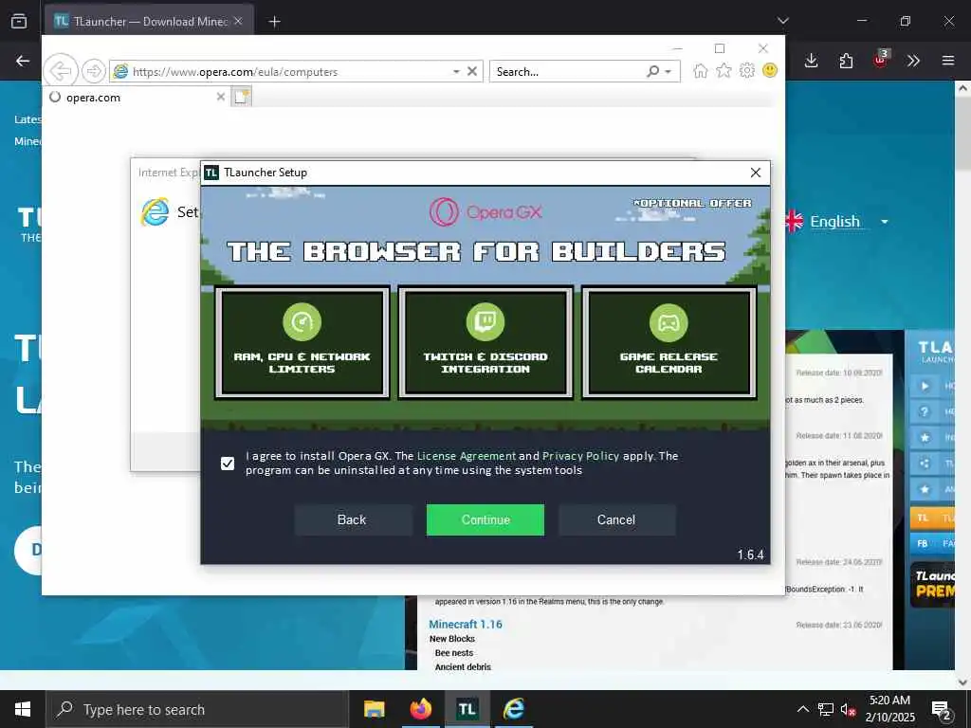Uncheck the agree to install Opera GX checkbox
This screenshot has width=971, height=728.
[228, 463]
